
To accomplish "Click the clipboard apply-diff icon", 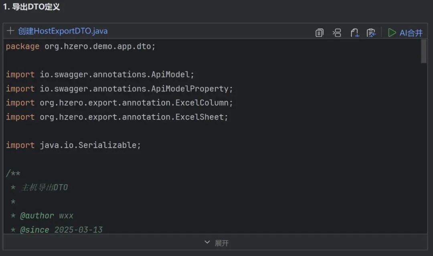I will pyautogui.click(x=371, y=33).
